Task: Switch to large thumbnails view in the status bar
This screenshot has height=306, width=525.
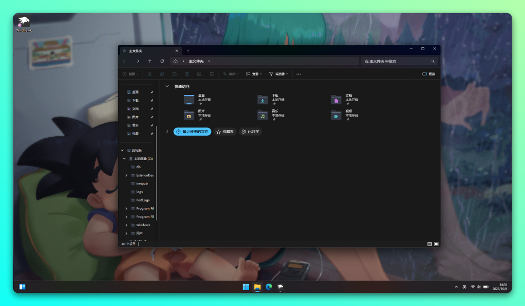Action: (x=436, y=244)
